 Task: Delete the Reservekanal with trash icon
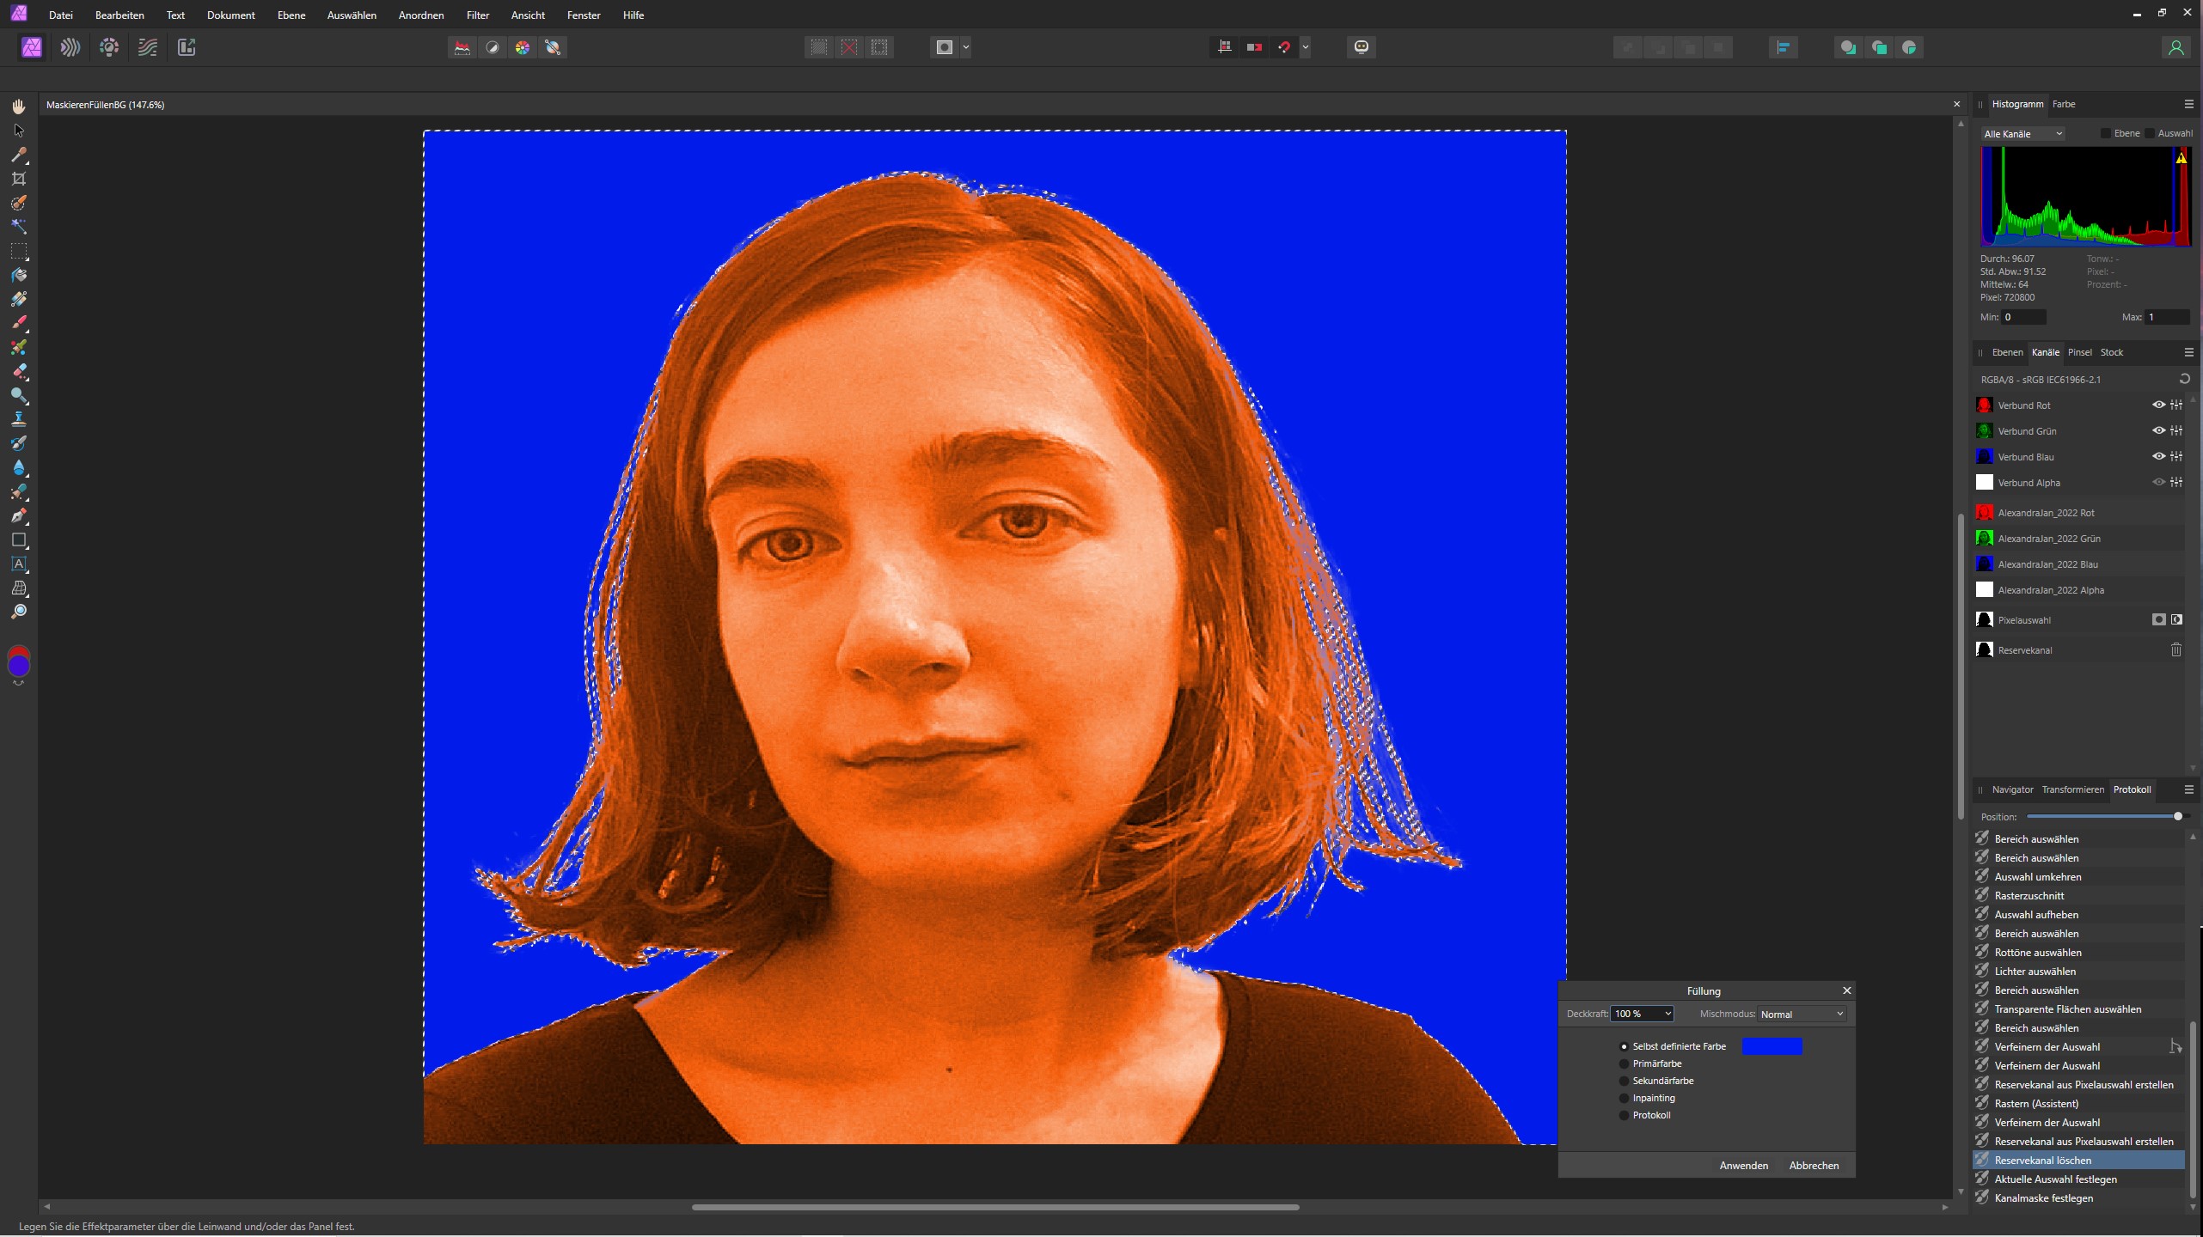pos(2175,650)
